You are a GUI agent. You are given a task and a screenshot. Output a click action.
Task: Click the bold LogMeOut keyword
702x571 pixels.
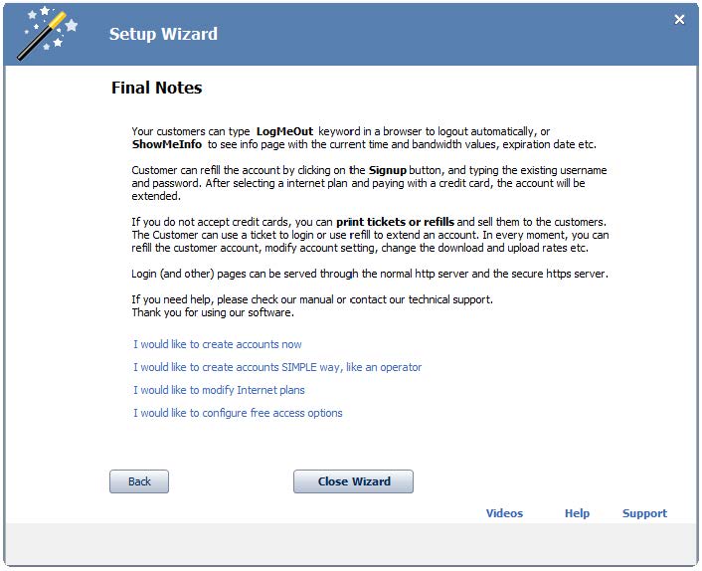click(284, 131)
